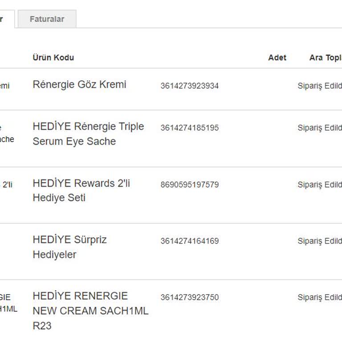This screenshot has width=342, height=342.
Task: Click order status in the Rewards 2'li row
Action: click(320, 184)
